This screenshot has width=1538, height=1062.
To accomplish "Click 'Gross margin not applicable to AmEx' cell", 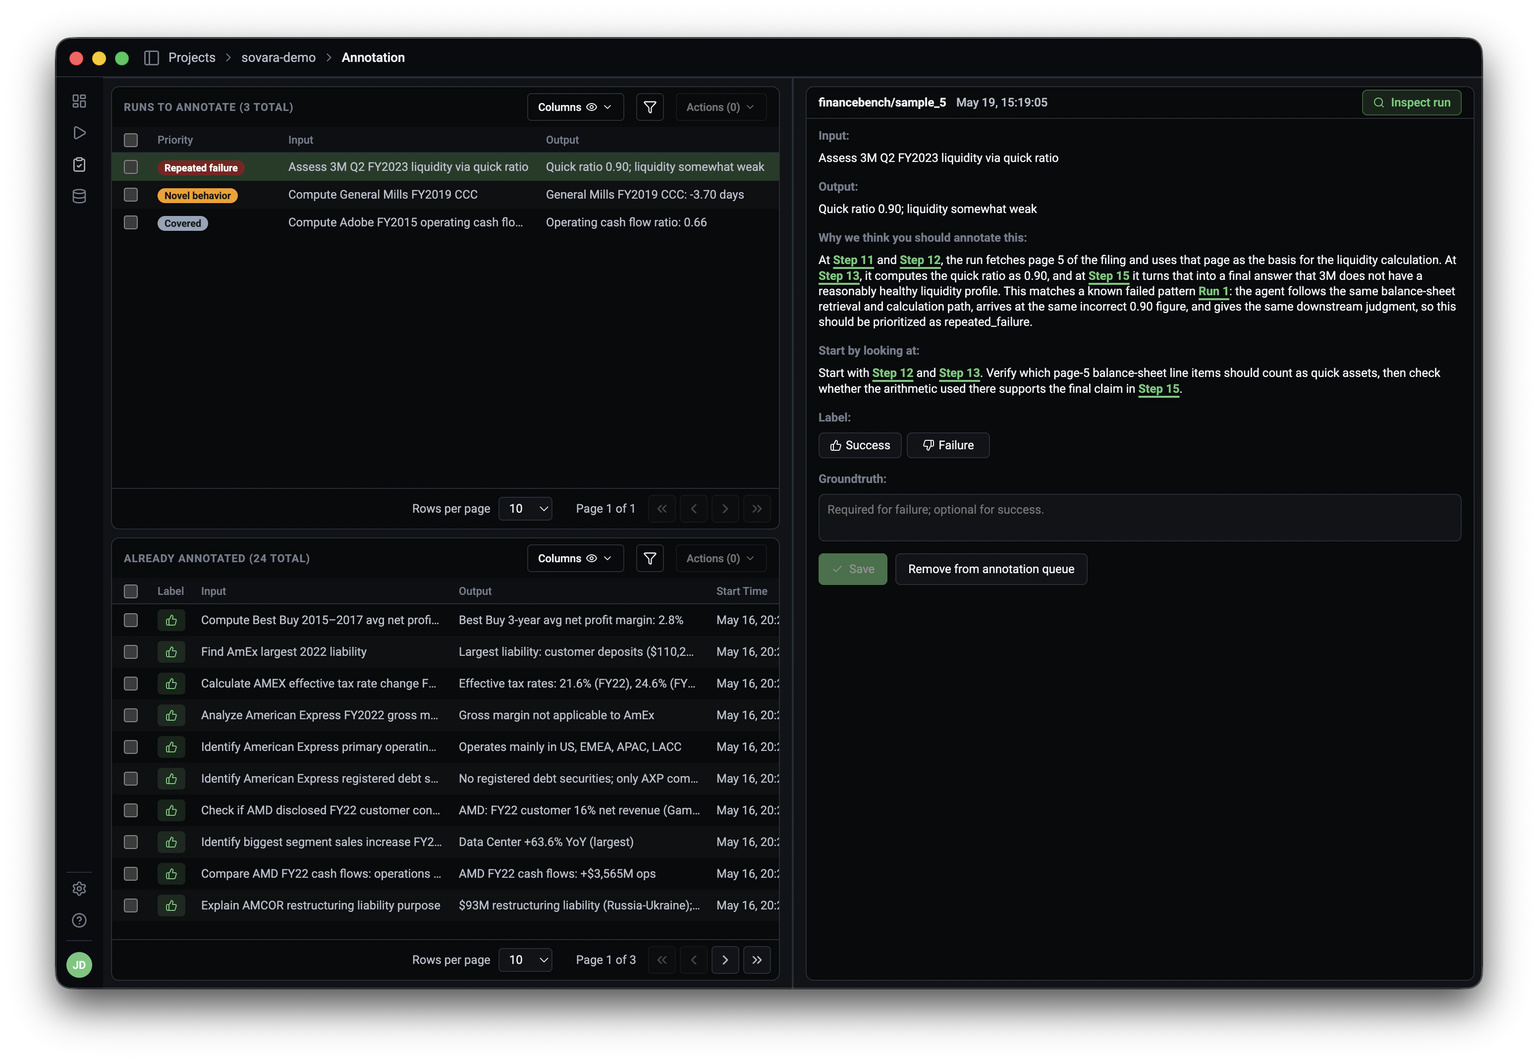I will pos(556,715).
